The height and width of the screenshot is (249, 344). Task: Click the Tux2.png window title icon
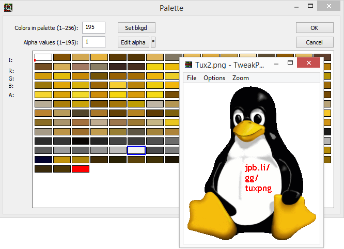(189, 65)
